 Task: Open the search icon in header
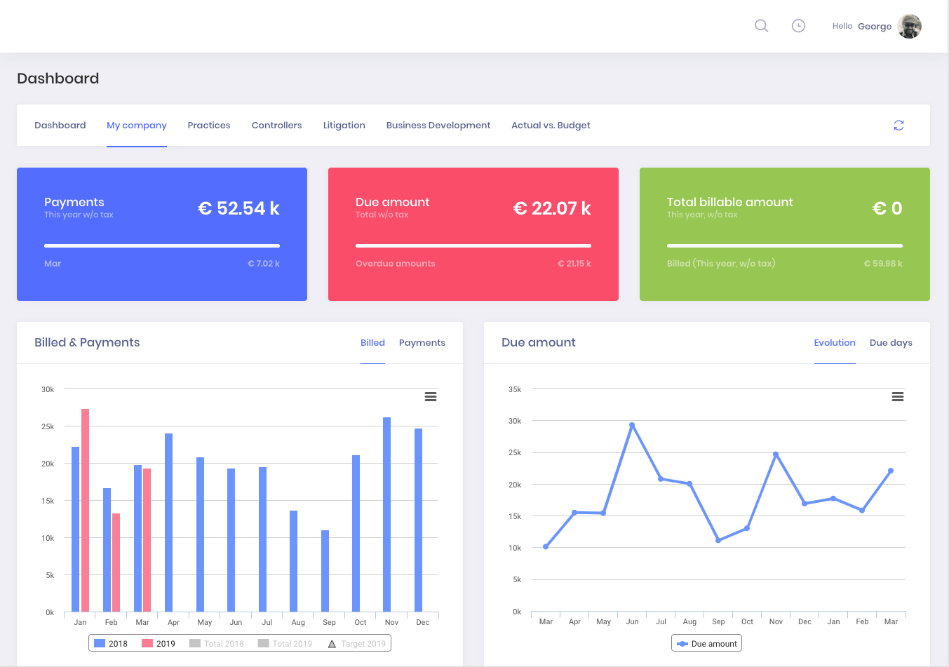tap(761, 26)
